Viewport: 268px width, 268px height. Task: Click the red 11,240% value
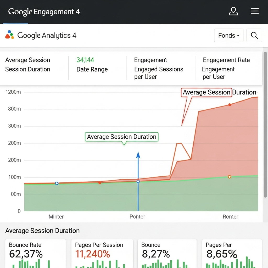[92, 254]
